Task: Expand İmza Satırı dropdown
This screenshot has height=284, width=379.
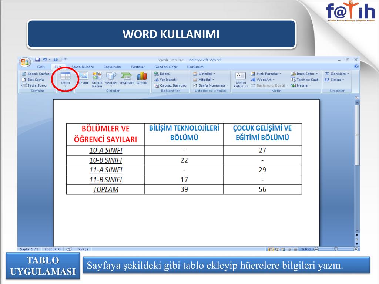Action: [304, 74]
